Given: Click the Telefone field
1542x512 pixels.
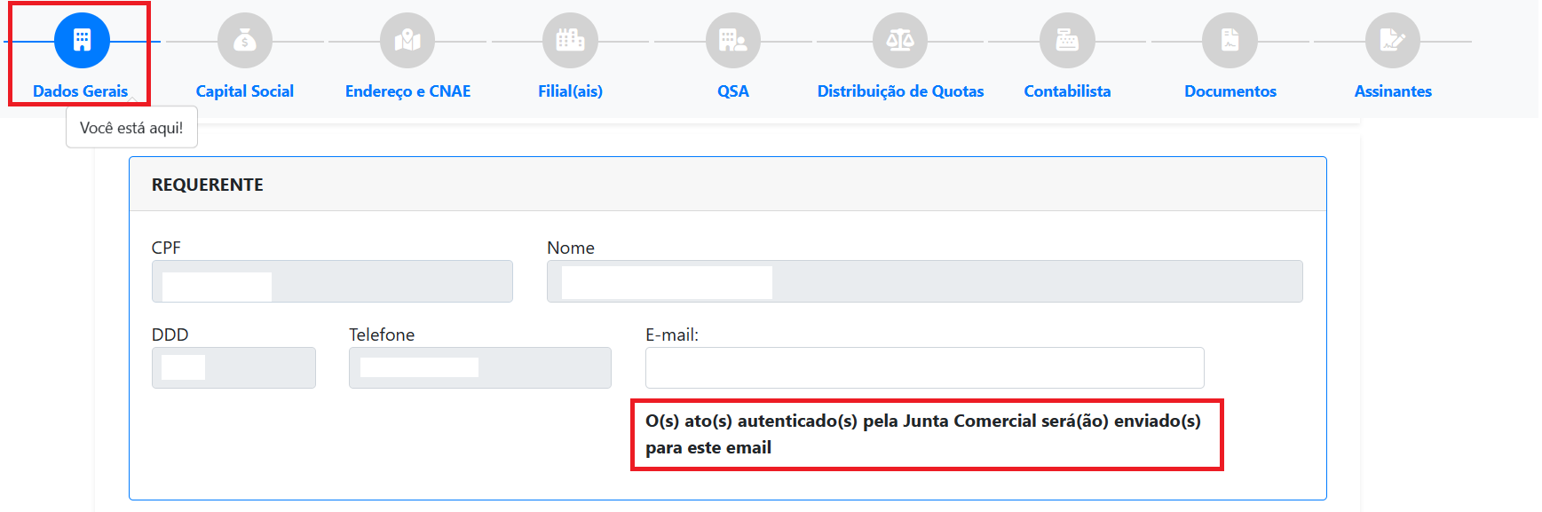Looking at the screenshot, I should pyautogui.click(x=480, y=367).
